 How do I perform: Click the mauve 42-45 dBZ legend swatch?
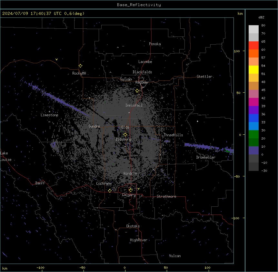pos(253,94)
